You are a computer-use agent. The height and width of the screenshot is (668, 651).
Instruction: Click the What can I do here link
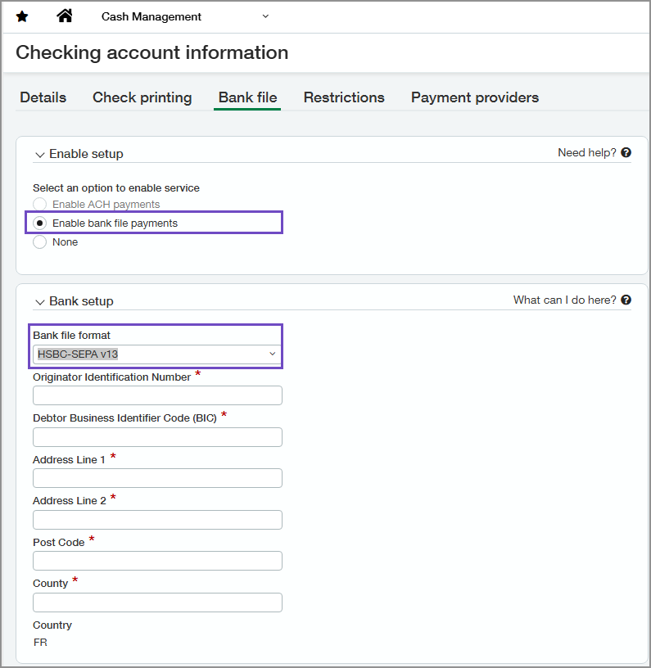coord(564,300)
